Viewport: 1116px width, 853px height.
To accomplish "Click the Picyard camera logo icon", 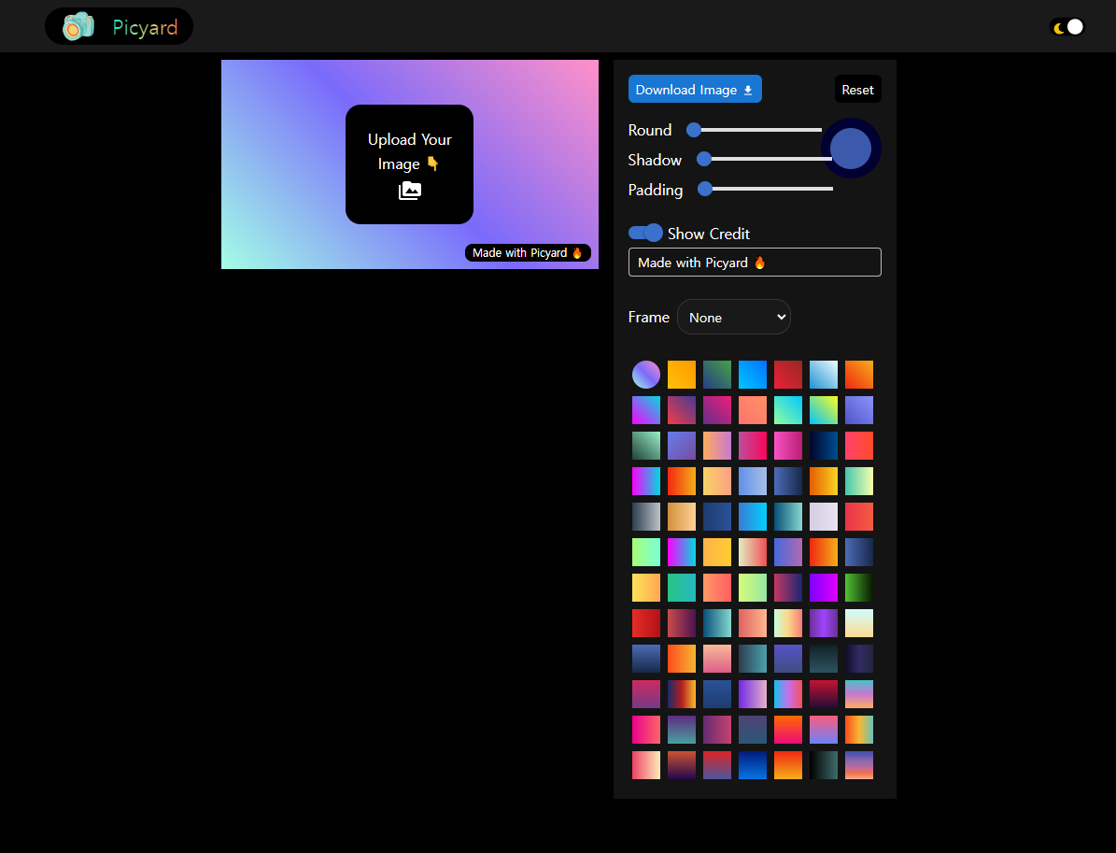I will click(x=78, y=26).
